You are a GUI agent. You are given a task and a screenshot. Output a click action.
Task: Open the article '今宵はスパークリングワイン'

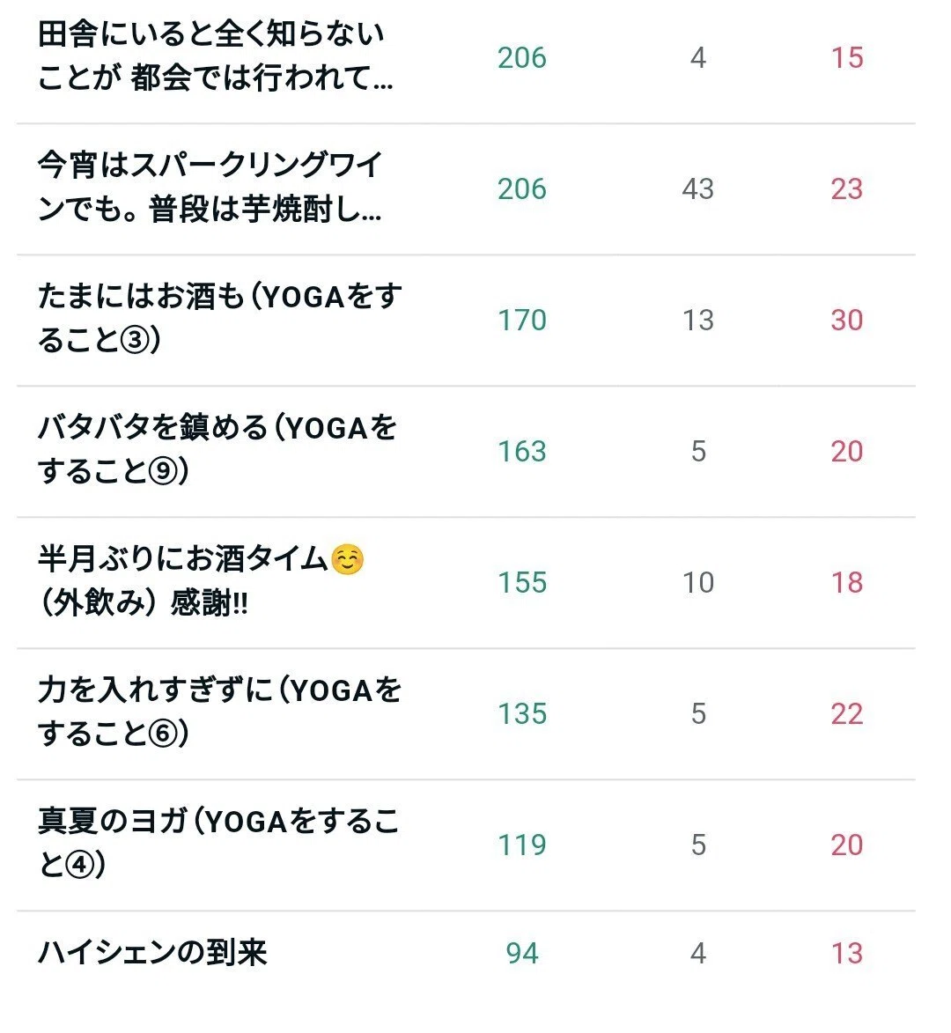210,188
